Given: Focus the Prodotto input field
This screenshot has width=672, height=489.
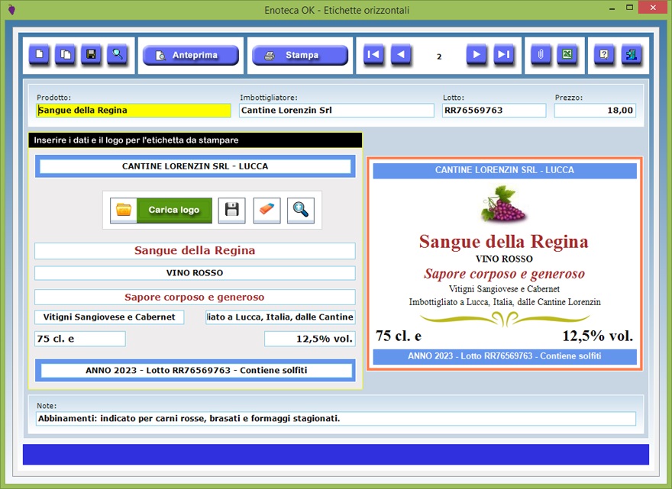Looking at the screenshot, I should pyautogui.click(x=134, y=110).
